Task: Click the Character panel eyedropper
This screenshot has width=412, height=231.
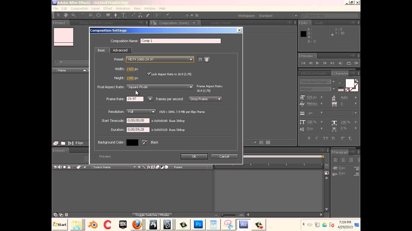Action: coord(341,82)
